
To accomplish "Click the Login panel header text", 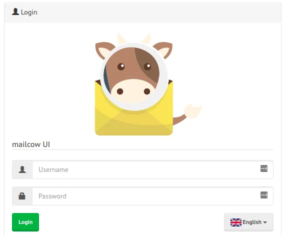I will pyautogui.click(x=29, y=12).
